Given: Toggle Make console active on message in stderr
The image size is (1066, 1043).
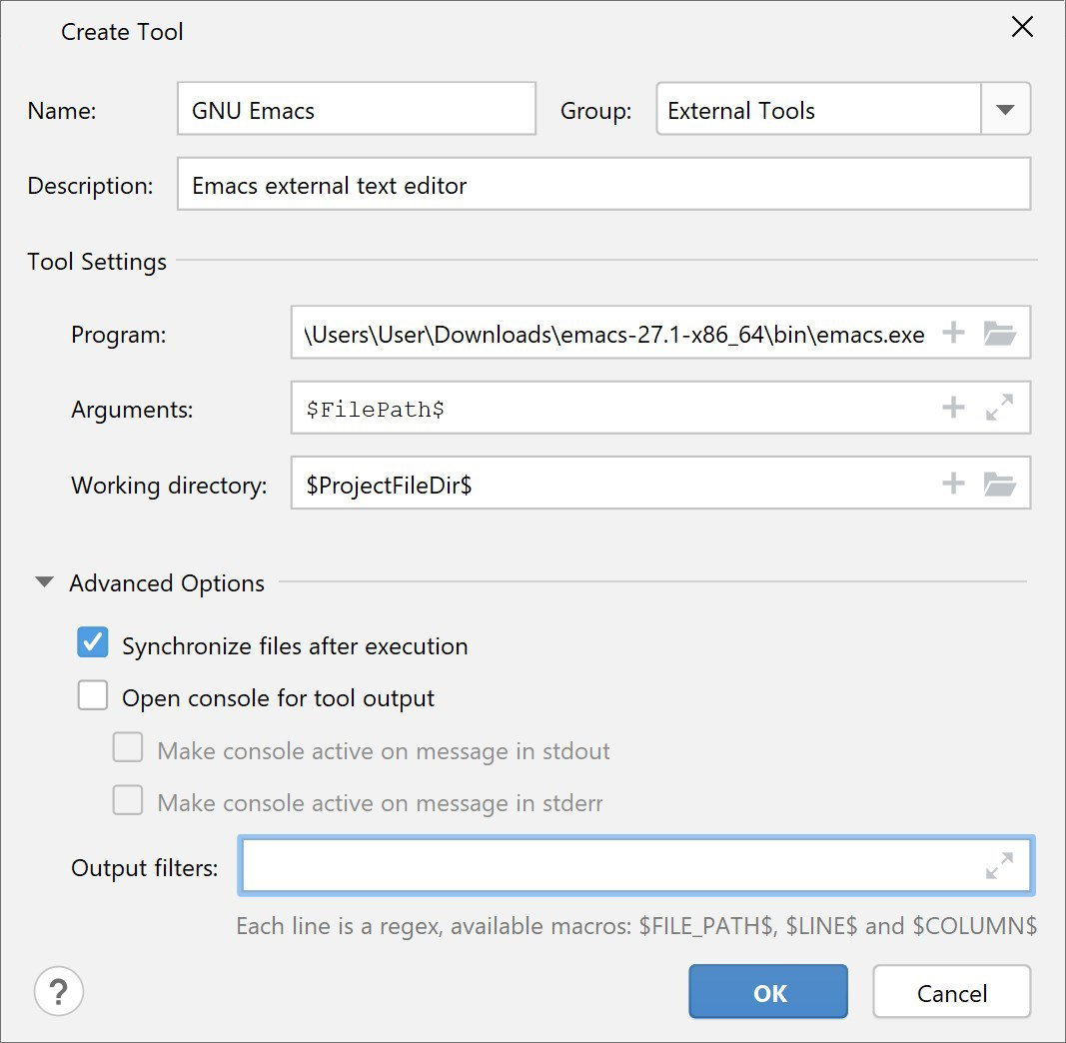Looking at the screenshot, I should tap(128, 800).
